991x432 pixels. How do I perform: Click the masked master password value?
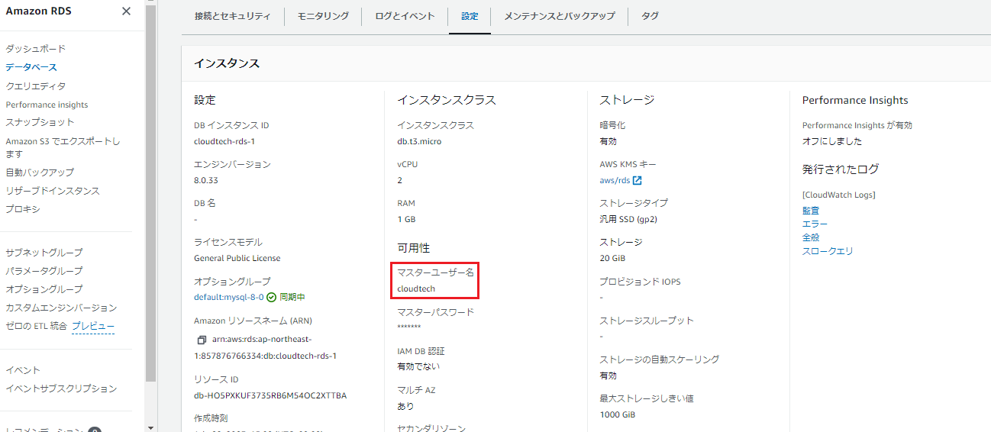point(409,328)
